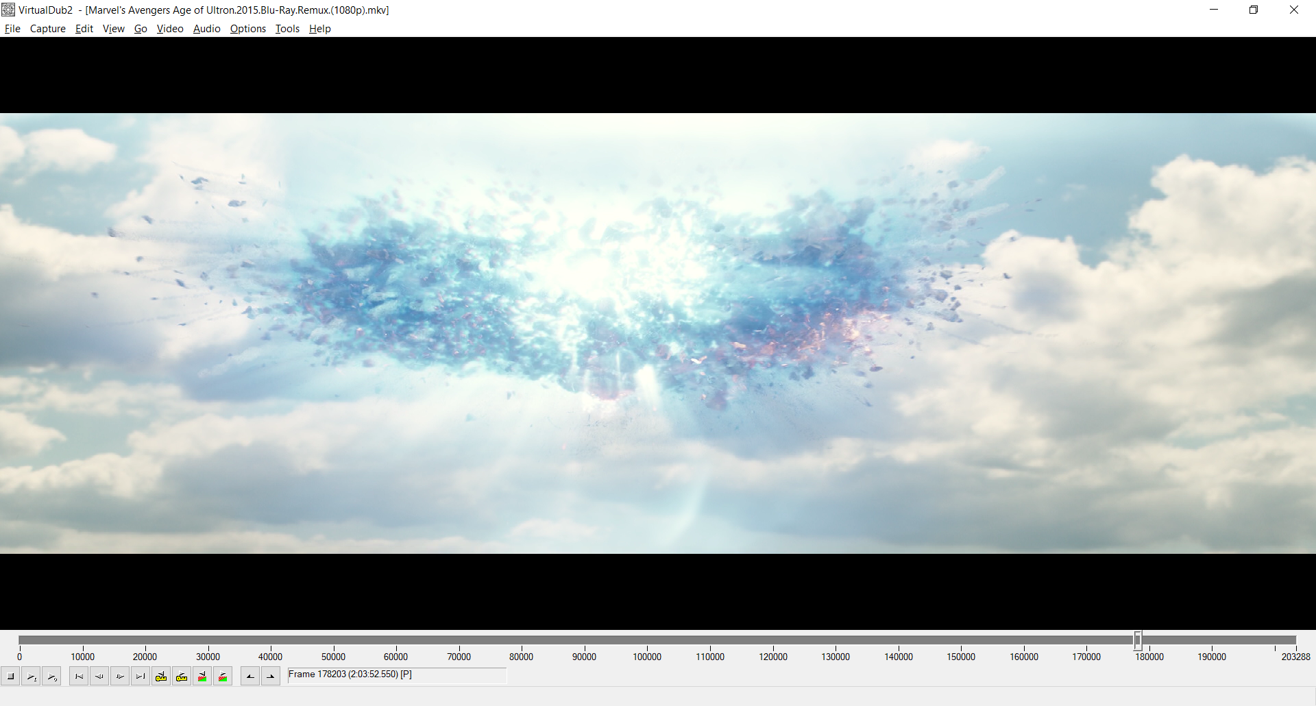Click the video preview pane
Screen dimensions: 1316x706
coord(658,333)
